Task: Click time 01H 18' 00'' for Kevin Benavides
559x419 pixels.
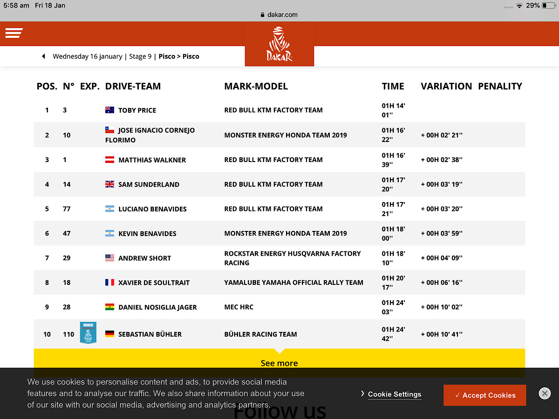Action: 394,234
